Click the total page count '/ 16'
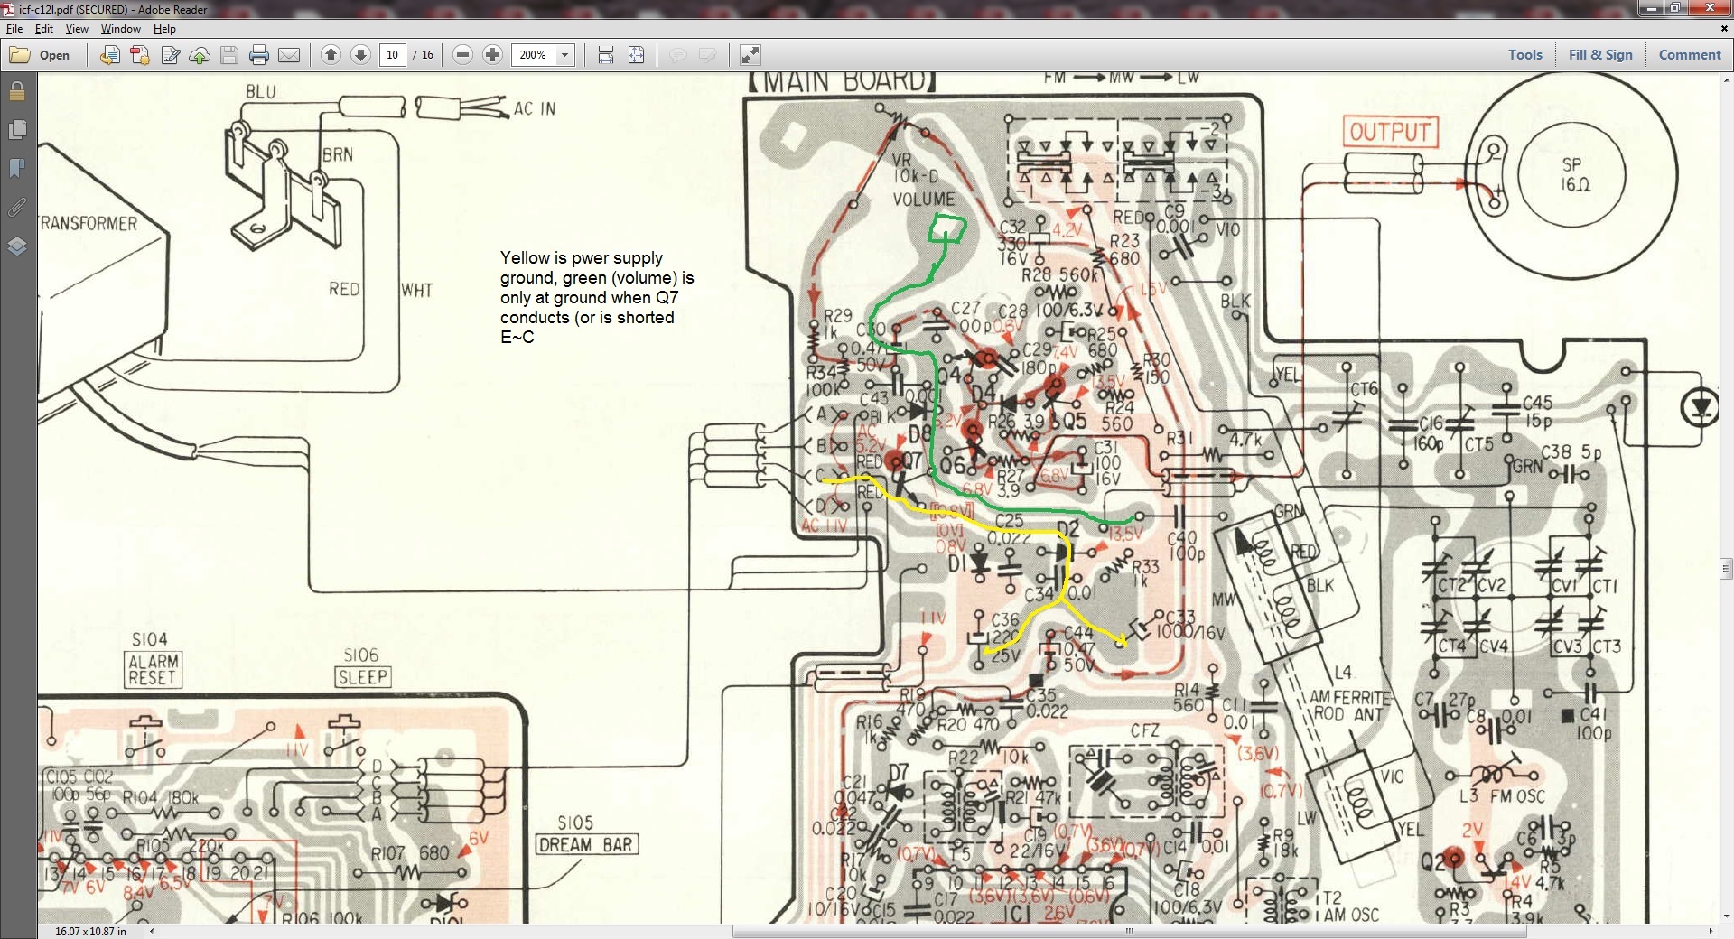This screenshot has width=1734, height=939. pos(424,55)
